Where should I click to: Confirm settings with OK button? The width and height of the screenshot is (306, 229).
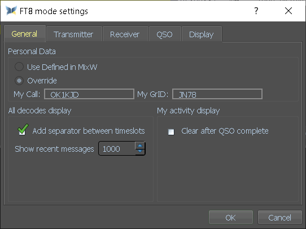[x=231, y=217]
